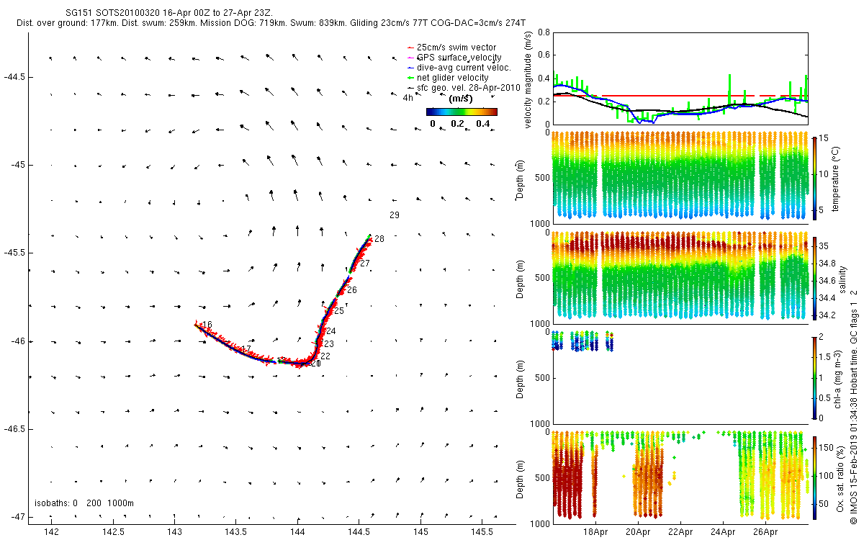Screen dimensions: 864x540
Task: Click the map longitude tick "142.5"
Action: (113, 532)
